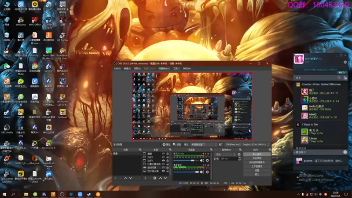Remove the selected scene with minus icon

[x=120, y=178]
